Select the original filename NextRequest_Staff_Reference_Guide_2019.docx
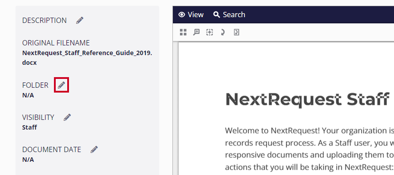The height and width of the screenshot is (175, 394). (87, 58)
